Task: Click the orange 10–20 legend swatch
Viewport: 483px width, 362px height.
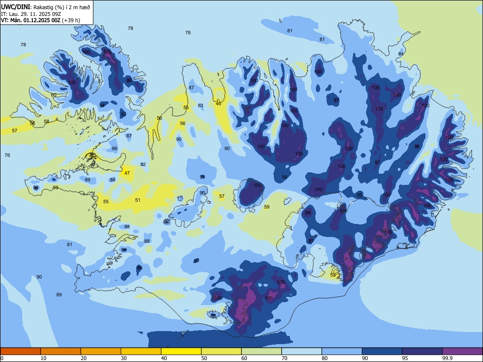Action: click(61, 351)
